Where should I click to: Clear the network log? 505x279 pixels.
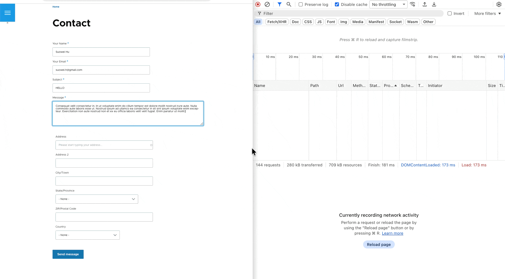267,4
